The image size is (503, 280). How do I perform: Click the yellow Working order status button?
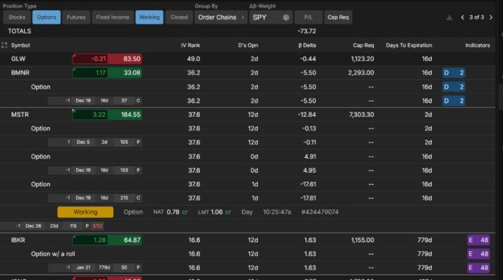85,212
